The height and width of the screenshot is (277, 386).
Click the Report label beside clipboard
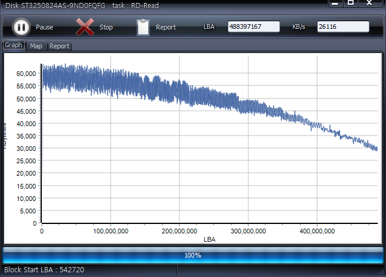tap(166, 27)
